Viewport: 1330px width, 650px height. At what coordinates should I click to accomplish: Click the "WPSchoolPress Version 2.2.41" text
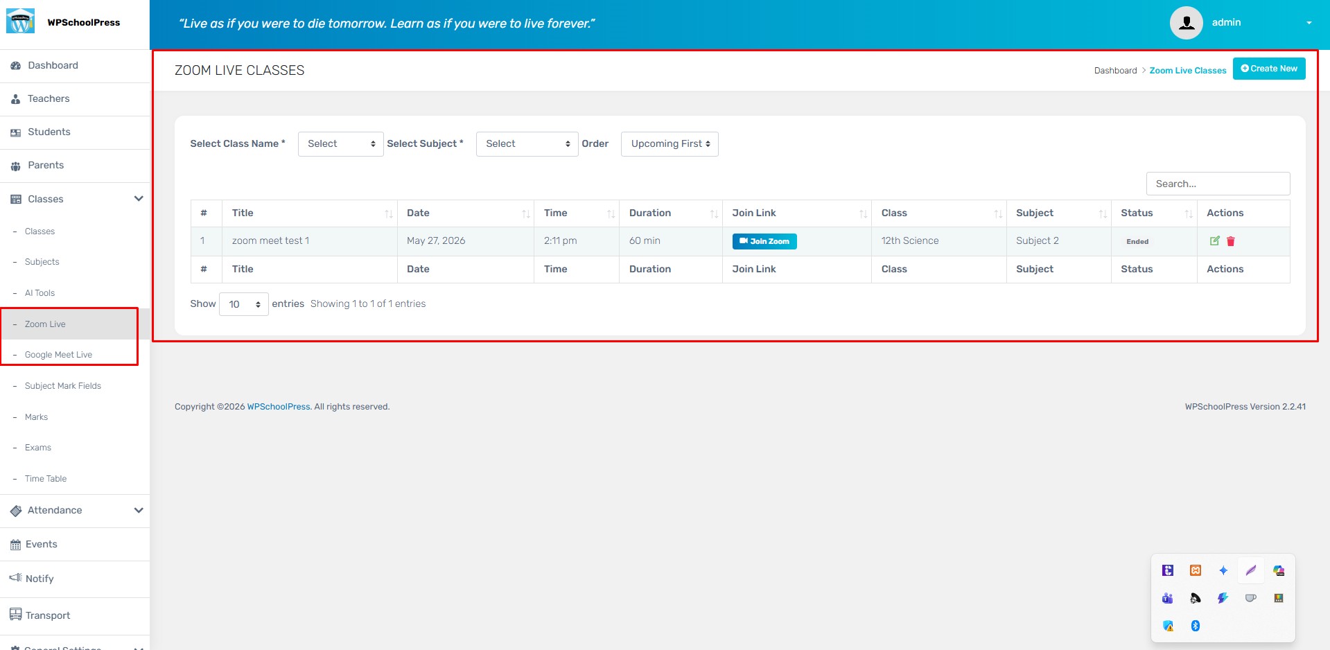pyautogui.click(x=1245, y=407)
